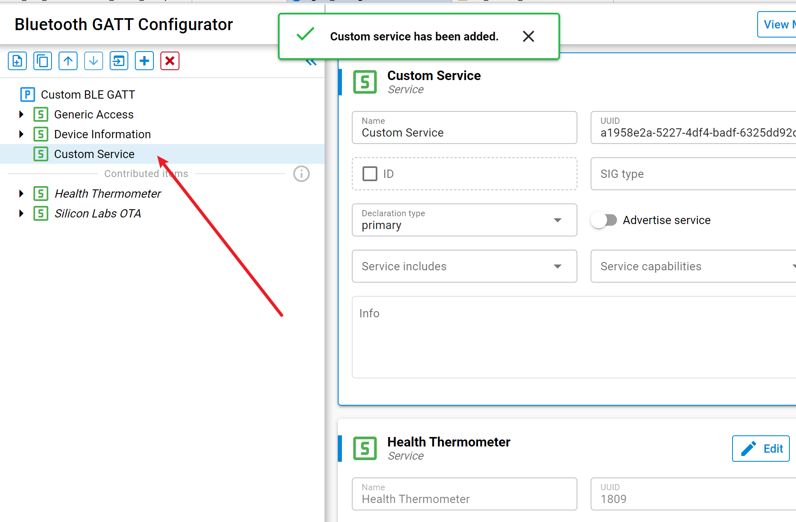Move selected item up with arrow icon
Viewport: 796px width, 522px height.
click(68, 61)
